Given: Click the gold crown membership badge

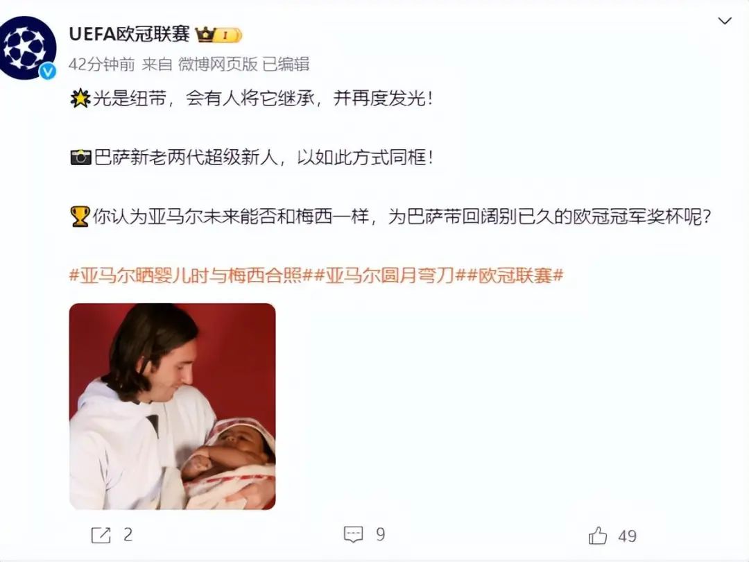Looking at the screenshot, I should (x=218, y=35).
